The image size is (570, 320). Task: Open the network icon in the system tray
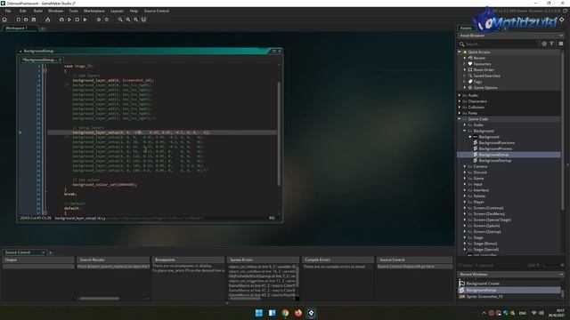pyautogui.click(x=534, y=313)
